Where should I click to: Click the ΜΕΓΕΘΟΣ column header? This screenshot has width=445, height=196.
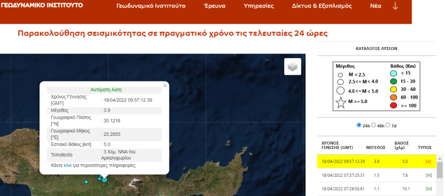pos(375,148)
